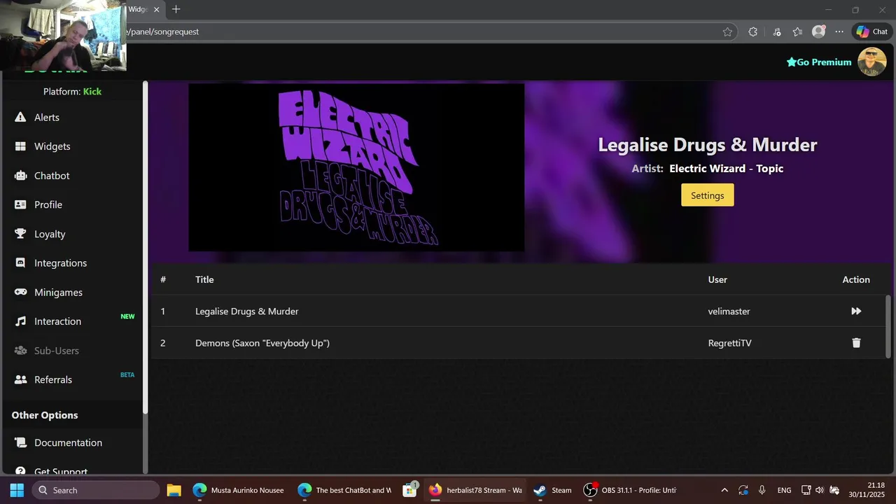Open the browser Settings and more menu

(x=839, y=31)
